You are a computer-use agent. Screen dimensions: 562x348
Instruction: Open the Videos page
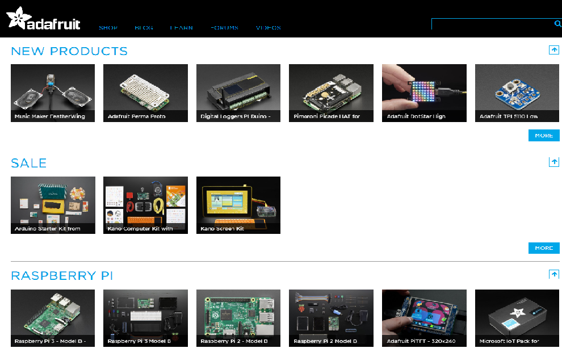click(x=268, y=28)
